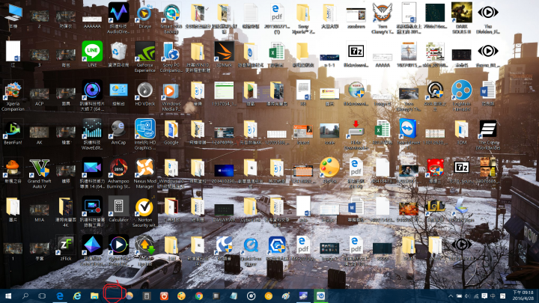Open the Action Center notifications icon
The width and height of the screenshot is (539, 303).
[484, 296]
